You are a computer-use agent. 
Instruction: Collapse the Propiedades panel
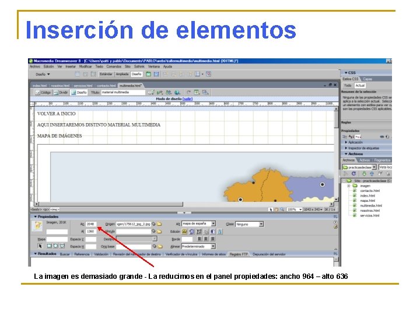point(35,216)
